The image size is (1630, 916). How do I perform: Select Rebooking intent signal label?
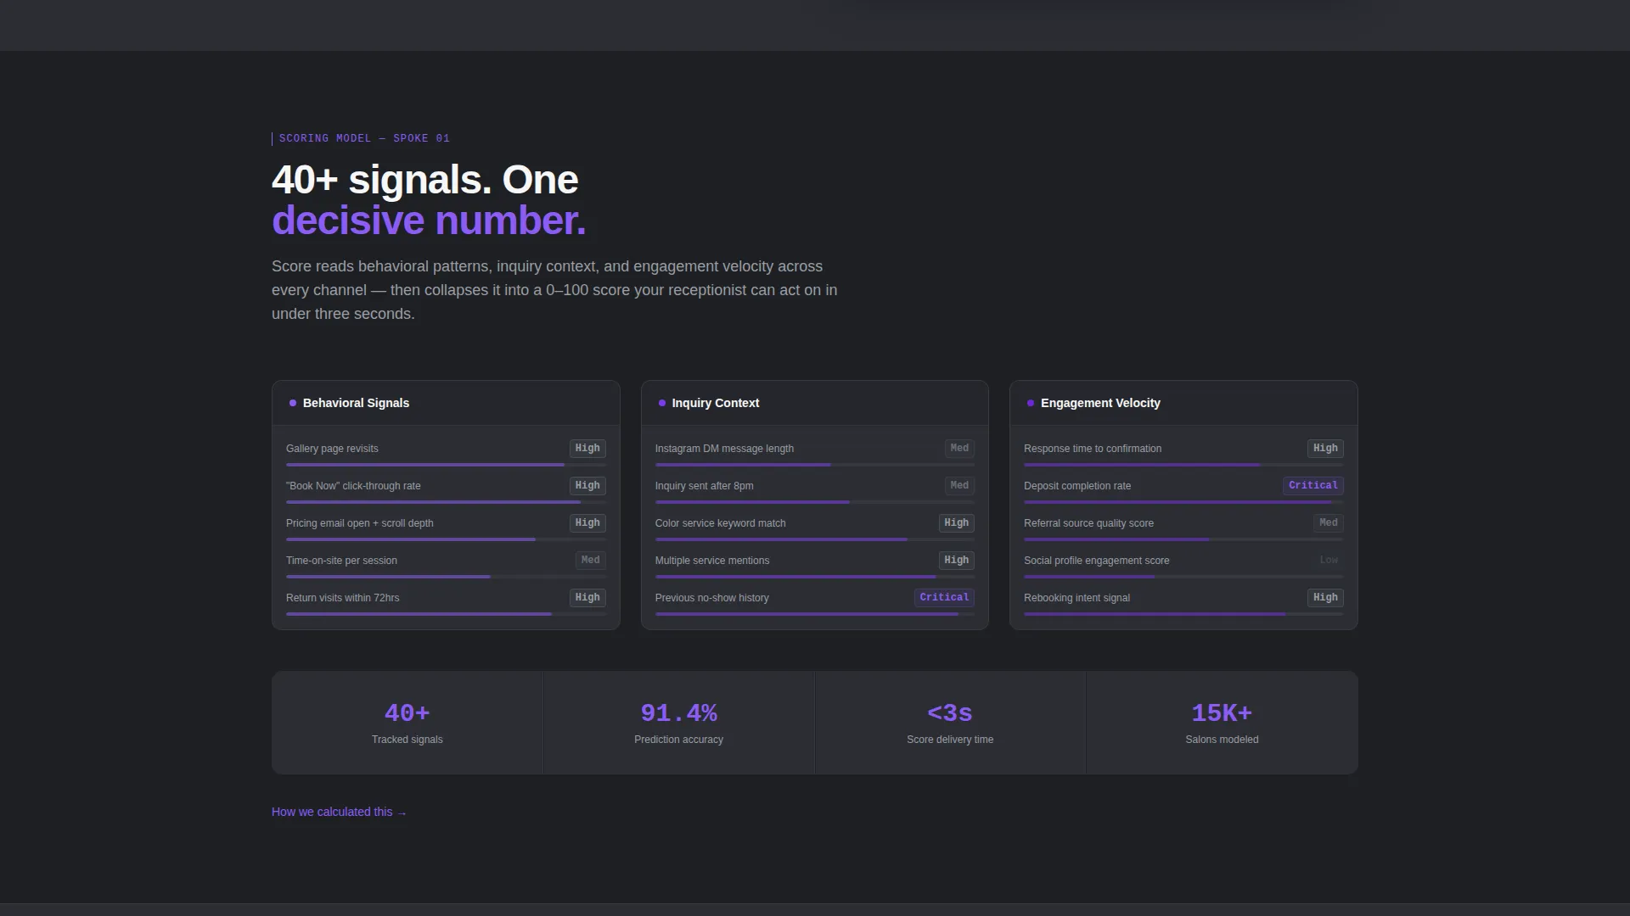(1076, 598)
